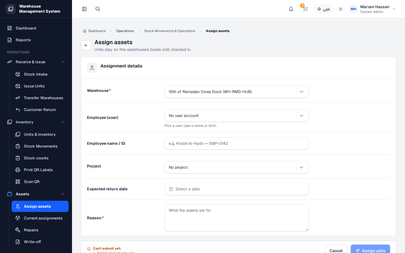Open the Employee (user) dropdown
The height and width of the screenshot is (253, 405).
(237, 116)
